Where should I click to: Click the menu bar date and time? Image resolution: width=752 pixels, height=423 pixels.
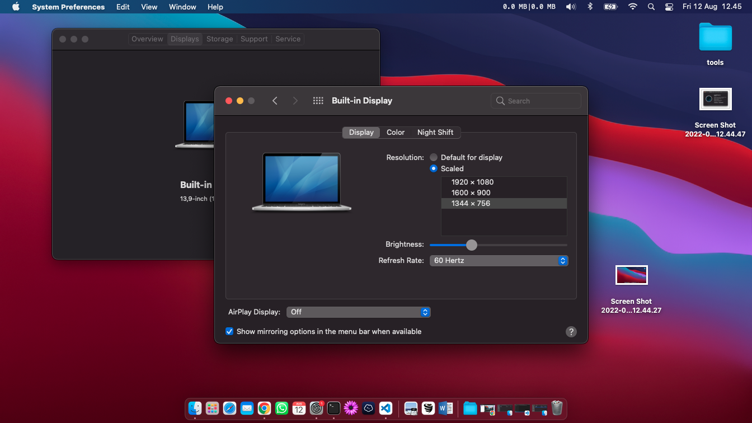(712, 7)
